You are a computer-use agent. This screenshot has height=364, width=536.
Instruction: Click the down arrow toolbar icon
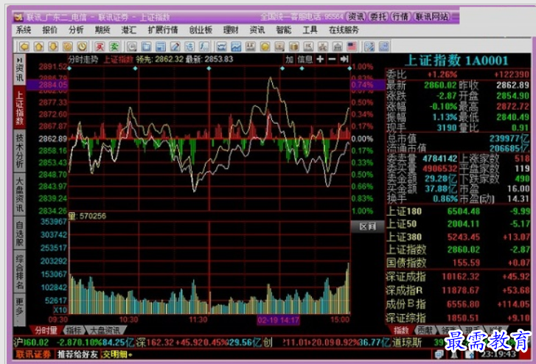click(x=53, y=46)
